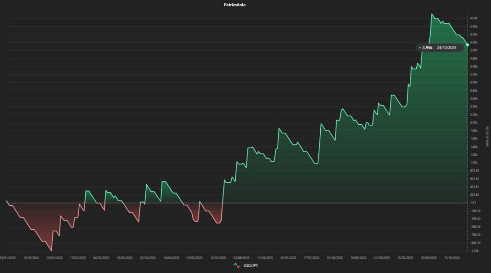Screen dimensions: 491x273
Task: Click the Saldo Bruto ($) axis title
Action: coord(487,136)
